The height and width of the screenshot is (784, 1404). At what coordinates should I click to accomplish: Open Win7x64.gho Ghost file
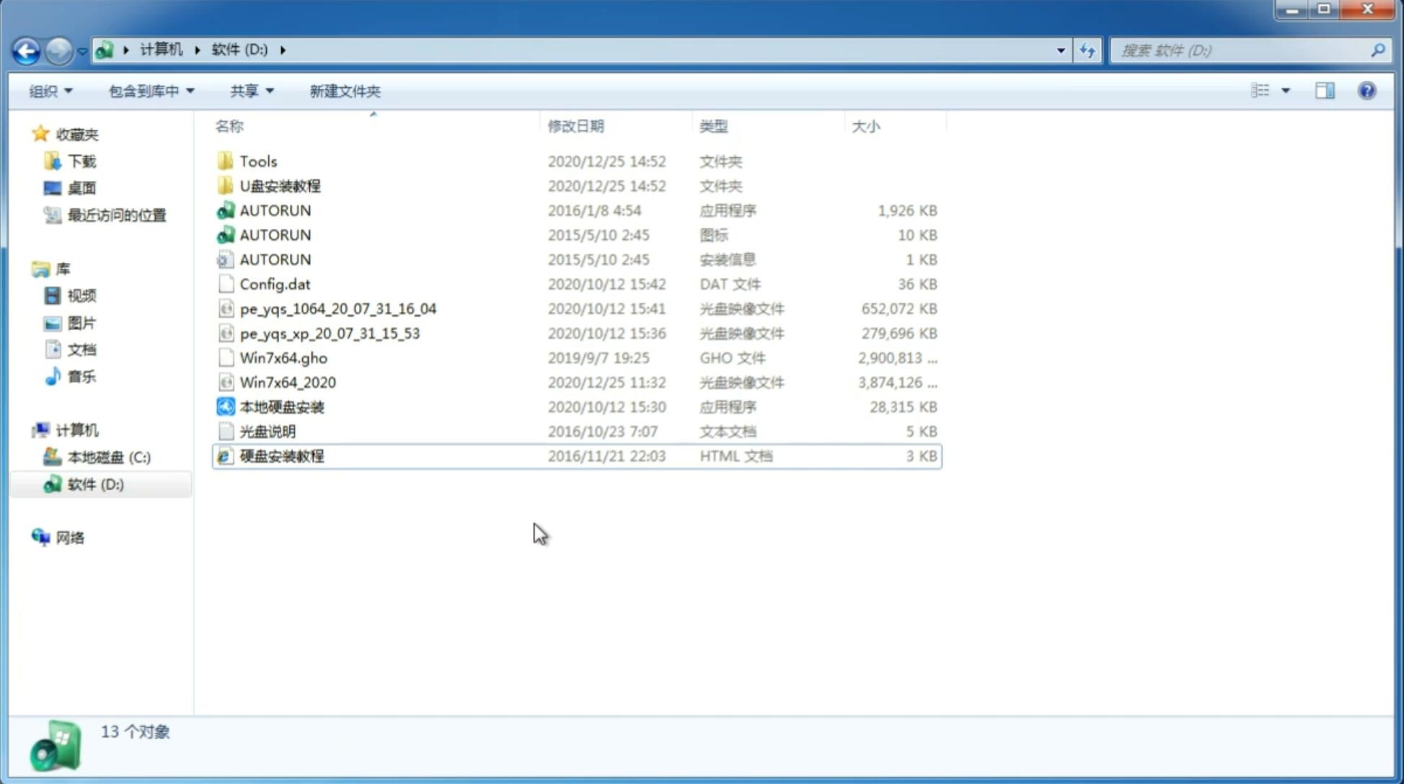(283, 357)
